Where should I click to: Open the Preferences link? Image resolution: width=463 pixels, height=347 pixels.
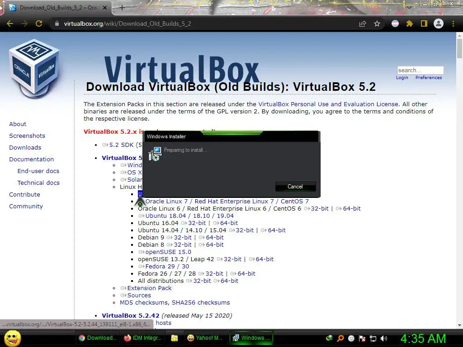pyautogui.click(x=429, y=78)
